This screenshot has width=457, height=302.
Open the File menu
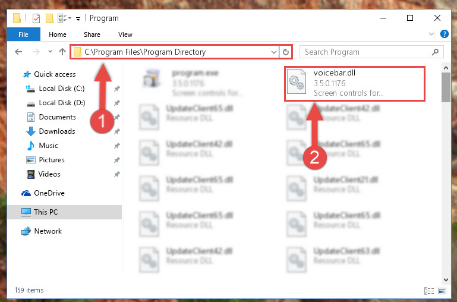click(24, 34)
